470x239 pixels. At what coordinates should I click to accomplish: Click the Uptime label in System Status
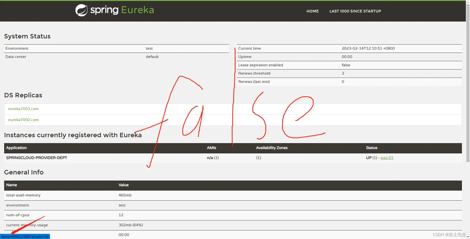(245, 57)
